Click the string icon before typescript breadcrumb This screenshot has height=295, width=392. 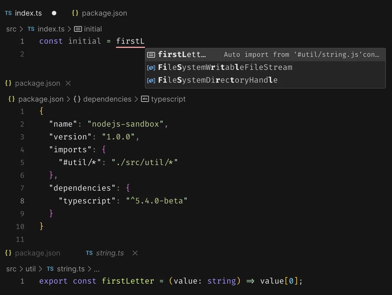145,99
